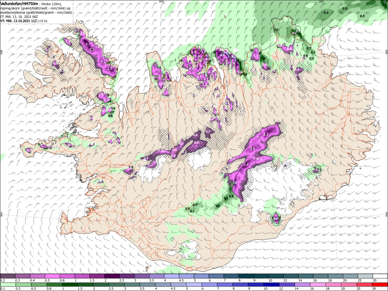Pick the dark purple swatch between 2 and 2.5

coord(112,276)
